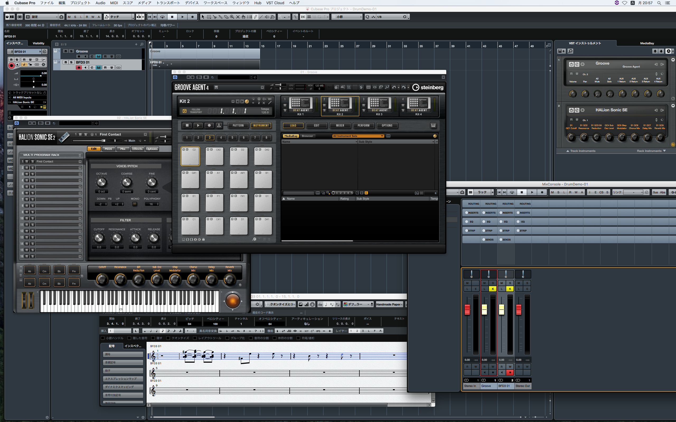676x422 pixels.
Task: Click Groove channel fader in MixConsole
Action: click(484, 310)
